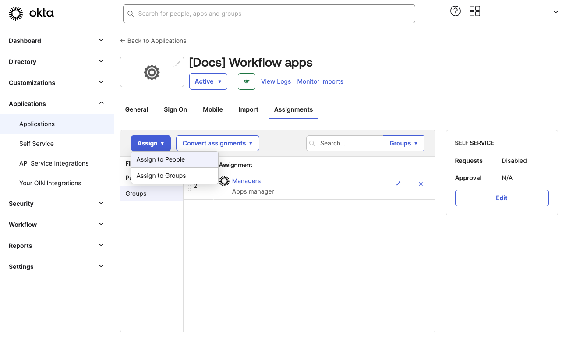This screenshot has height=339, width=562.
Task: Open the Groups search filter dropdown
Action: coord(403,143)
